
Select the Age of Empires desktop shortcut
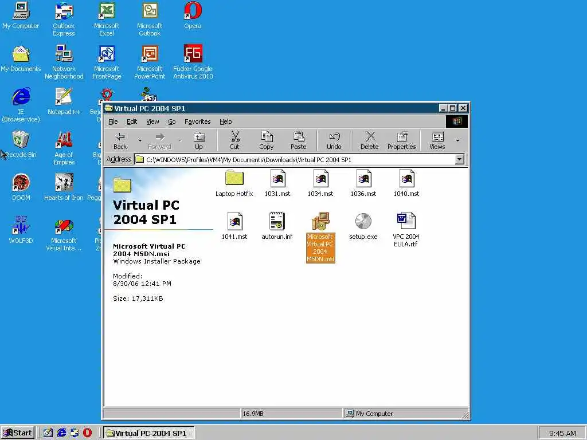64,148
